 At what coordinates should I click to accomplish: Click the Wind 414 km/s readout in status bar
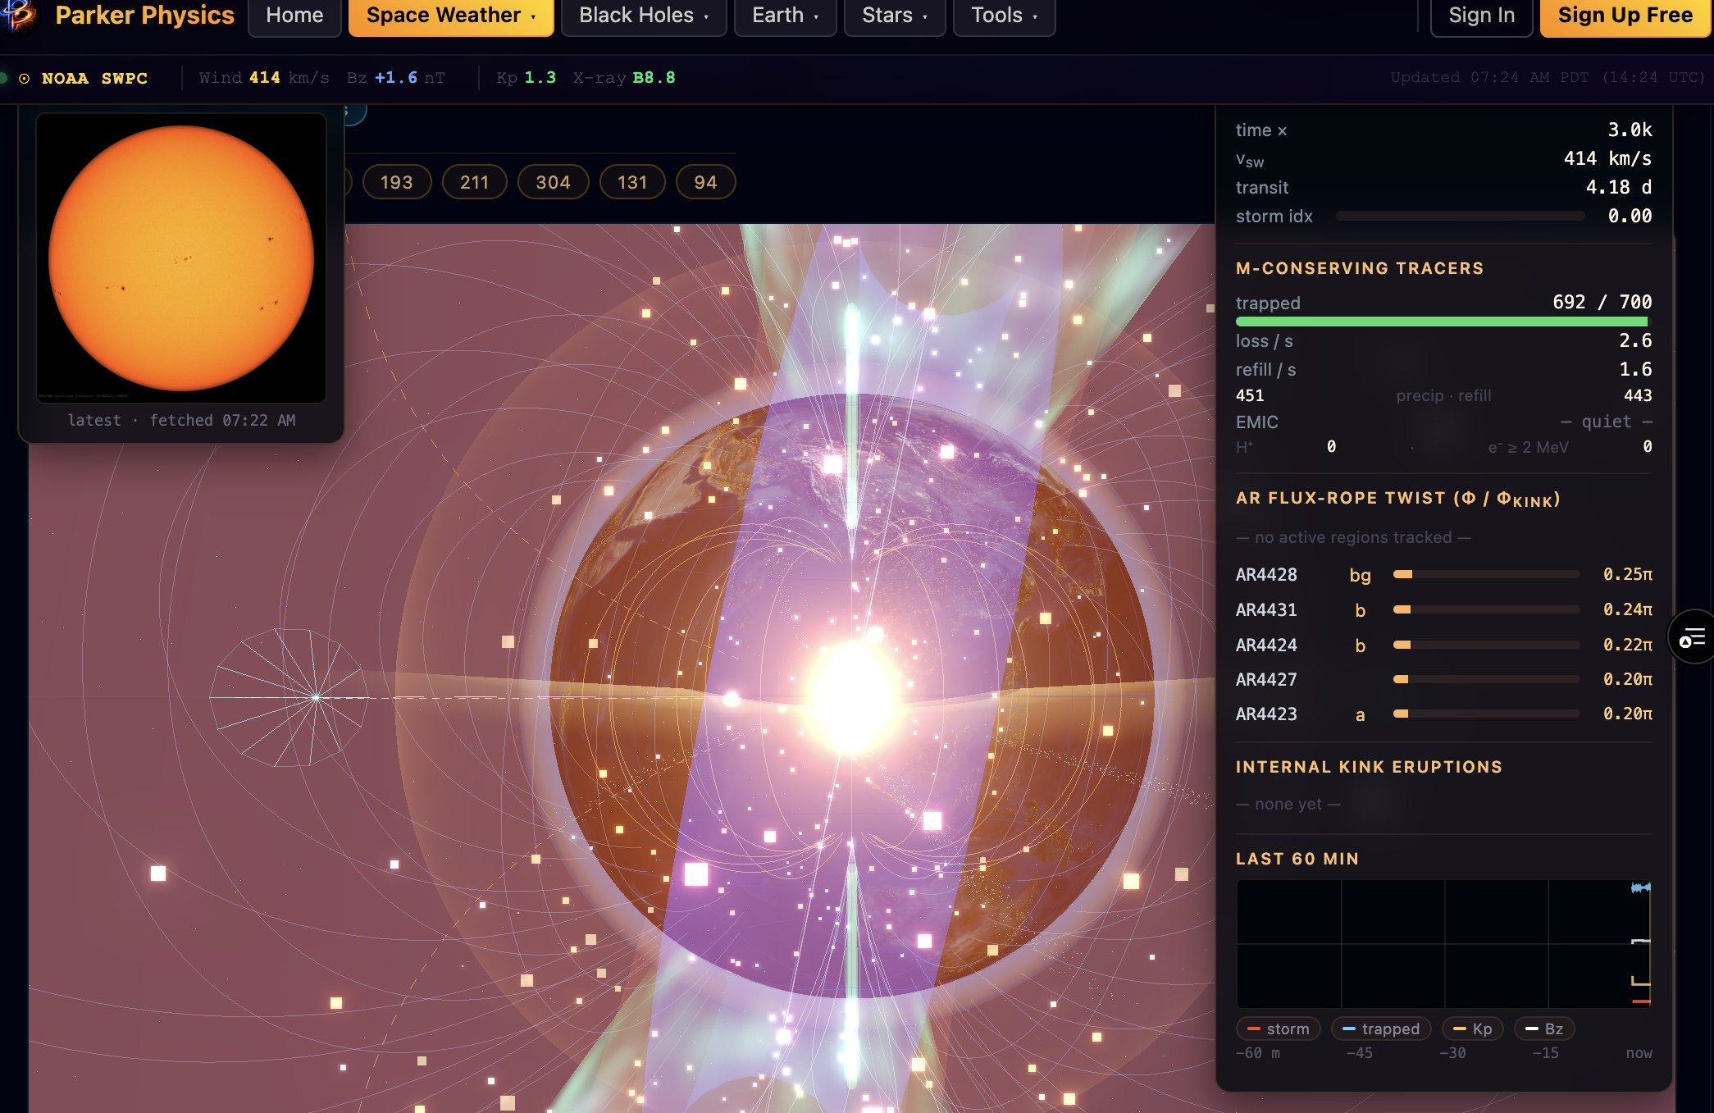[x=264, y=78]
